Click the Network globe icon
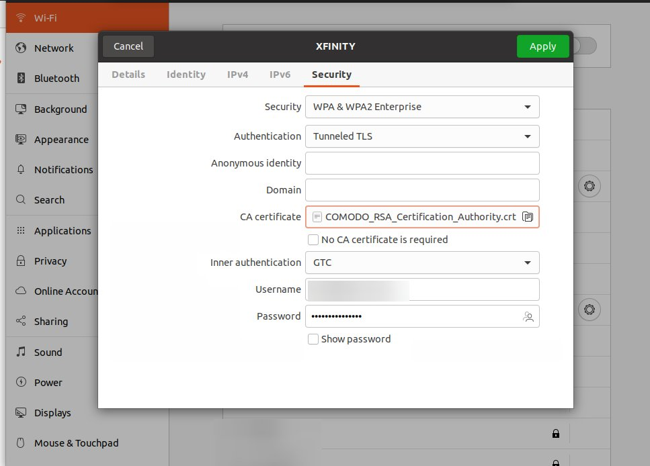The image size is (650, 466). pos(21,48)
